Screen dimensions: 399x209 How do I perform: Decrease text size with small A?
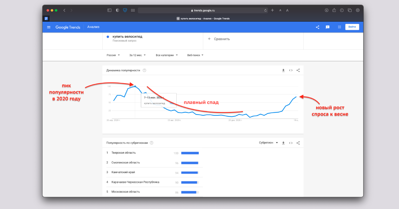[280, 10]
